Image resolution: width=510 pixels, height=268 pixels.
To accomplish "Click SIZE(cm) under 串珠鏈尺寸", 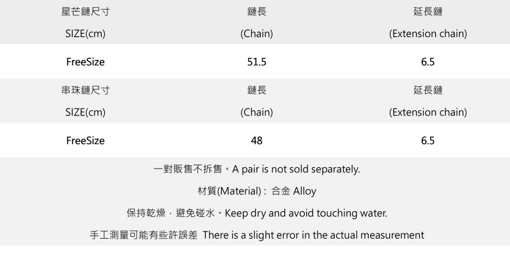I will [86, 112].
